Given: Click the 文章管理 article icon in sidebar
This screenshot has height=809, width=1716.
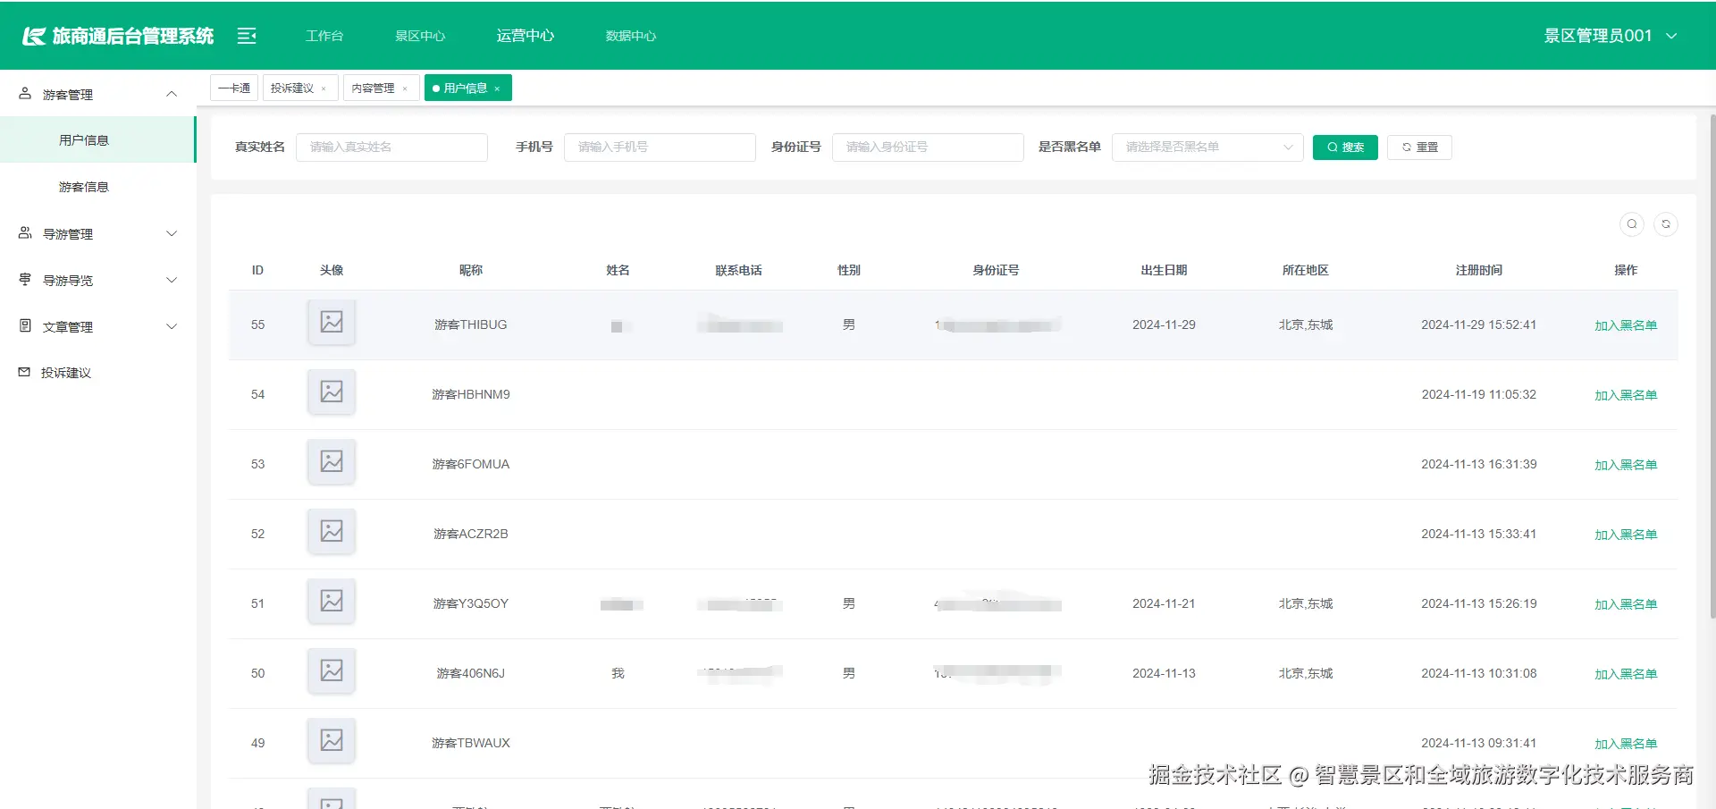Looking at the screenshot, I should tap(23, 325).
